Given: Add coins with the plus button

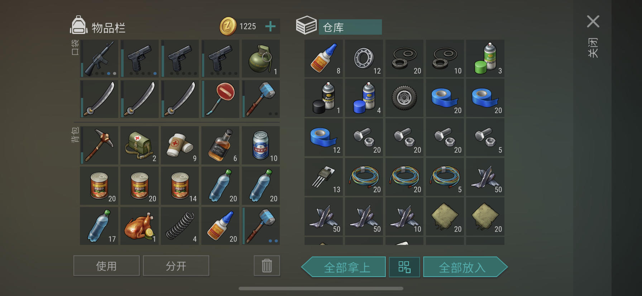Looking at the screenshot, I should click(x=270, y=26).
